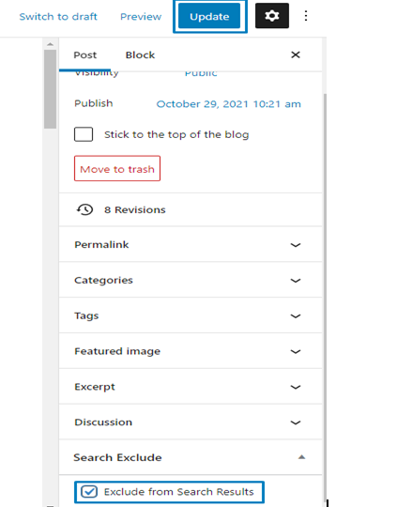
Task: Open the three-dot options menu
Action: [x=306, y=16]
